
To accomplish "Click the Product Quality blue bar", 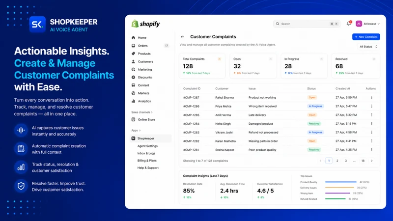I will [x=340, y=182].
